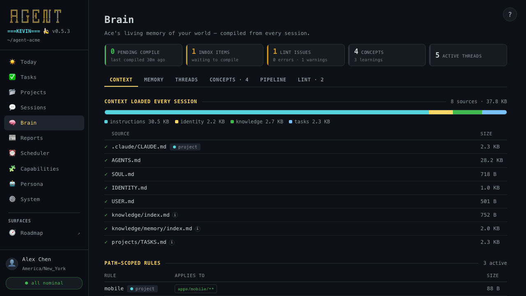Switch to the Threads tab
This screenshot has height=296, width=526.
(x=187, y=80)
